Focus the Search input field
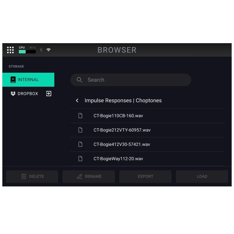Image resolution: width=234 pixels, height=234 pixels. pos(131,80)
